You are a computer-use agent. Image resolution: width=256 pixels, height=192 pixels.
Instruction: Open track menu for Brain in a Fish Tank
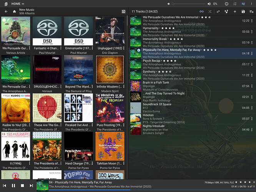252,86
